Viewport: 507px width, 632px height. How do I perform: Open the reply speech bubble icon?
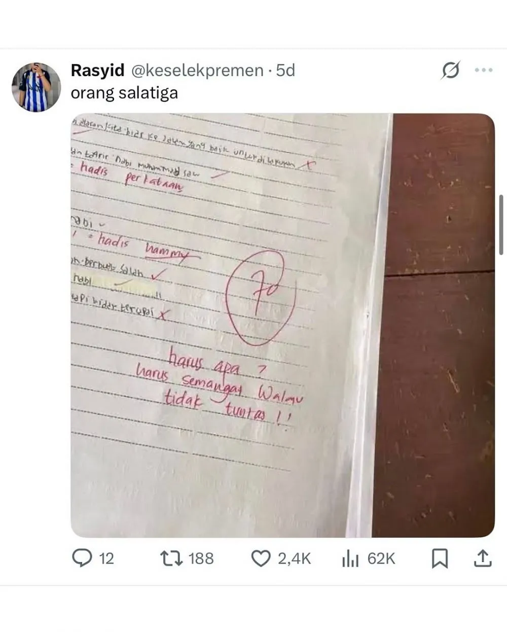coord(81,558)
